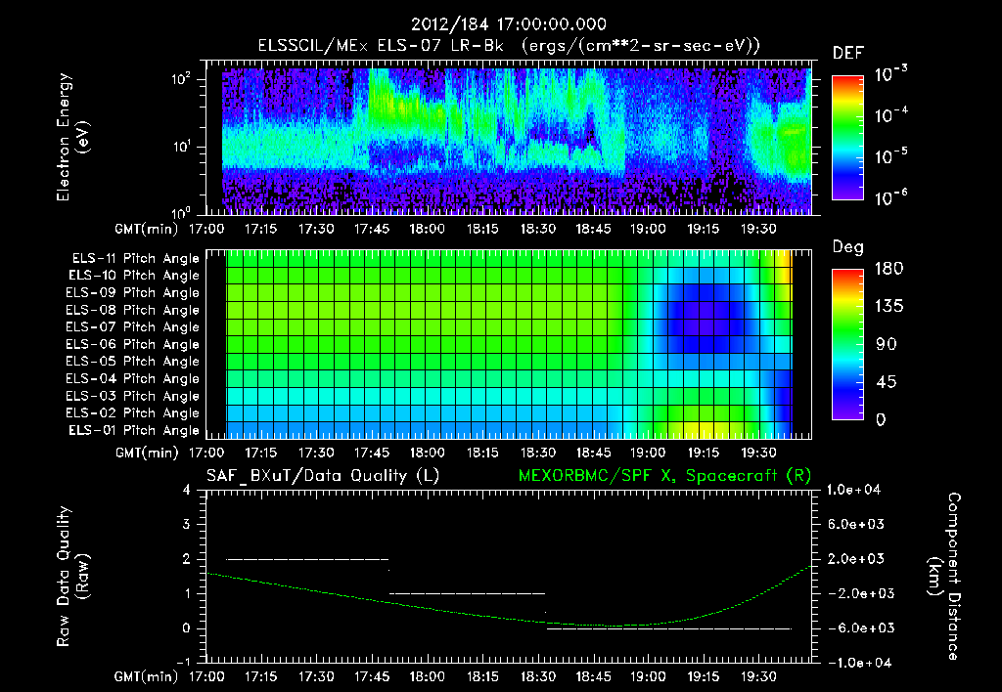This screenshot has height=692, width=1002.
Task: Click the DEF color scale bar
Action: [847, 137]
